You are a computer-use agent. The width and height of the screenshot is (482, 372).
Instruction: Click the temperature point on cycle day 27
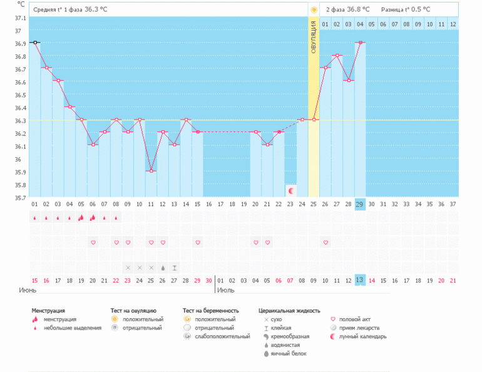[337, 56]
